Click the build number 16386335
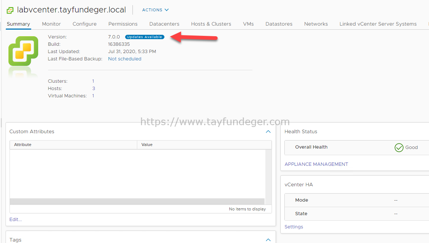The image size is (429, 243). click(119, 44)
